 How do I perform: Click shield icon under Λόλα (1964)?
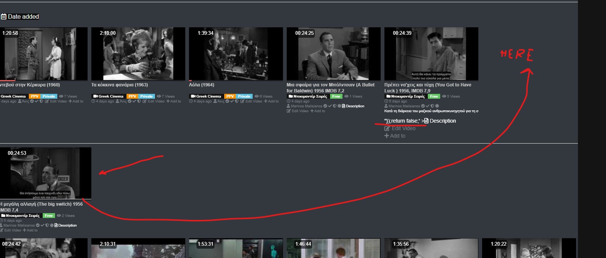tap(237, 101)
